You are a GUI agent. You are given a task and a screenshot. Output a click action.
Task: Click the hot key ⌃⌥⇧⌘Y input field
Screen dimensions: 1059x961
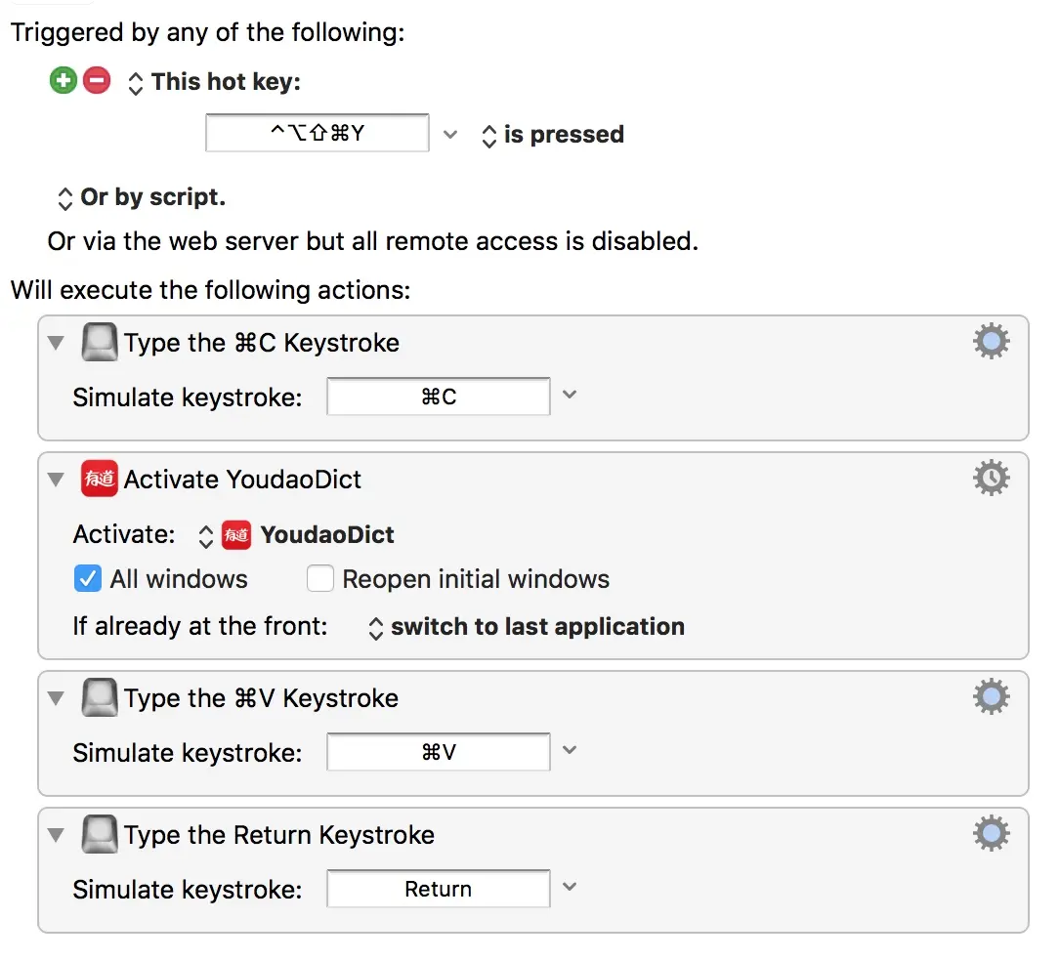[x=318, y=134]
